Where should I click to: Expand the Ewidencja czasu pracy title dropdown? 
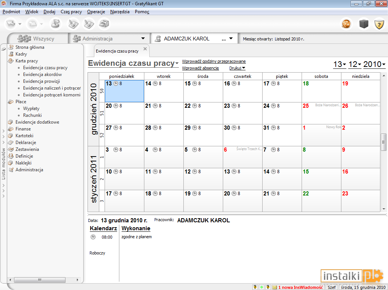point(177,64)
